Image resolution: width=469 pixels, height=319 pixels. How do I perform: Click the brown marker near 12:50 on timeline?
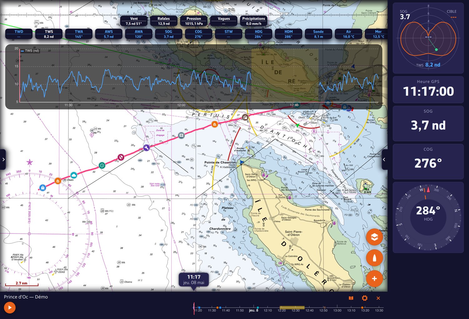click(x=325, y=308)
